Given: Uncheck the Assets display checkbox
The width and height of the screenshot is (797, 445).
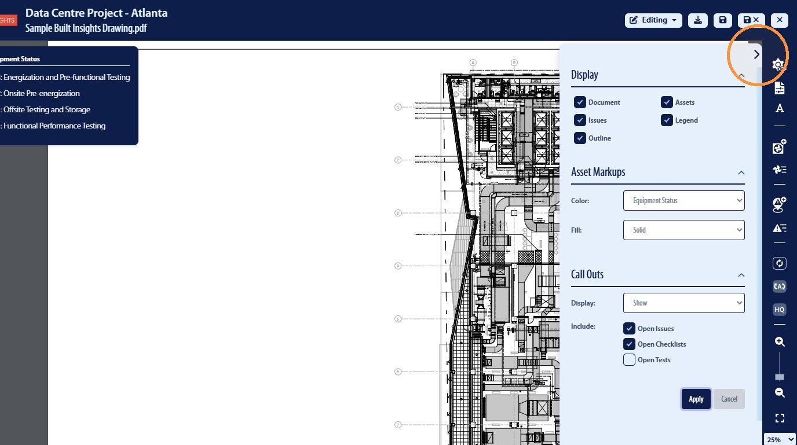Looking at the screenshot, I should pos(667,102).
